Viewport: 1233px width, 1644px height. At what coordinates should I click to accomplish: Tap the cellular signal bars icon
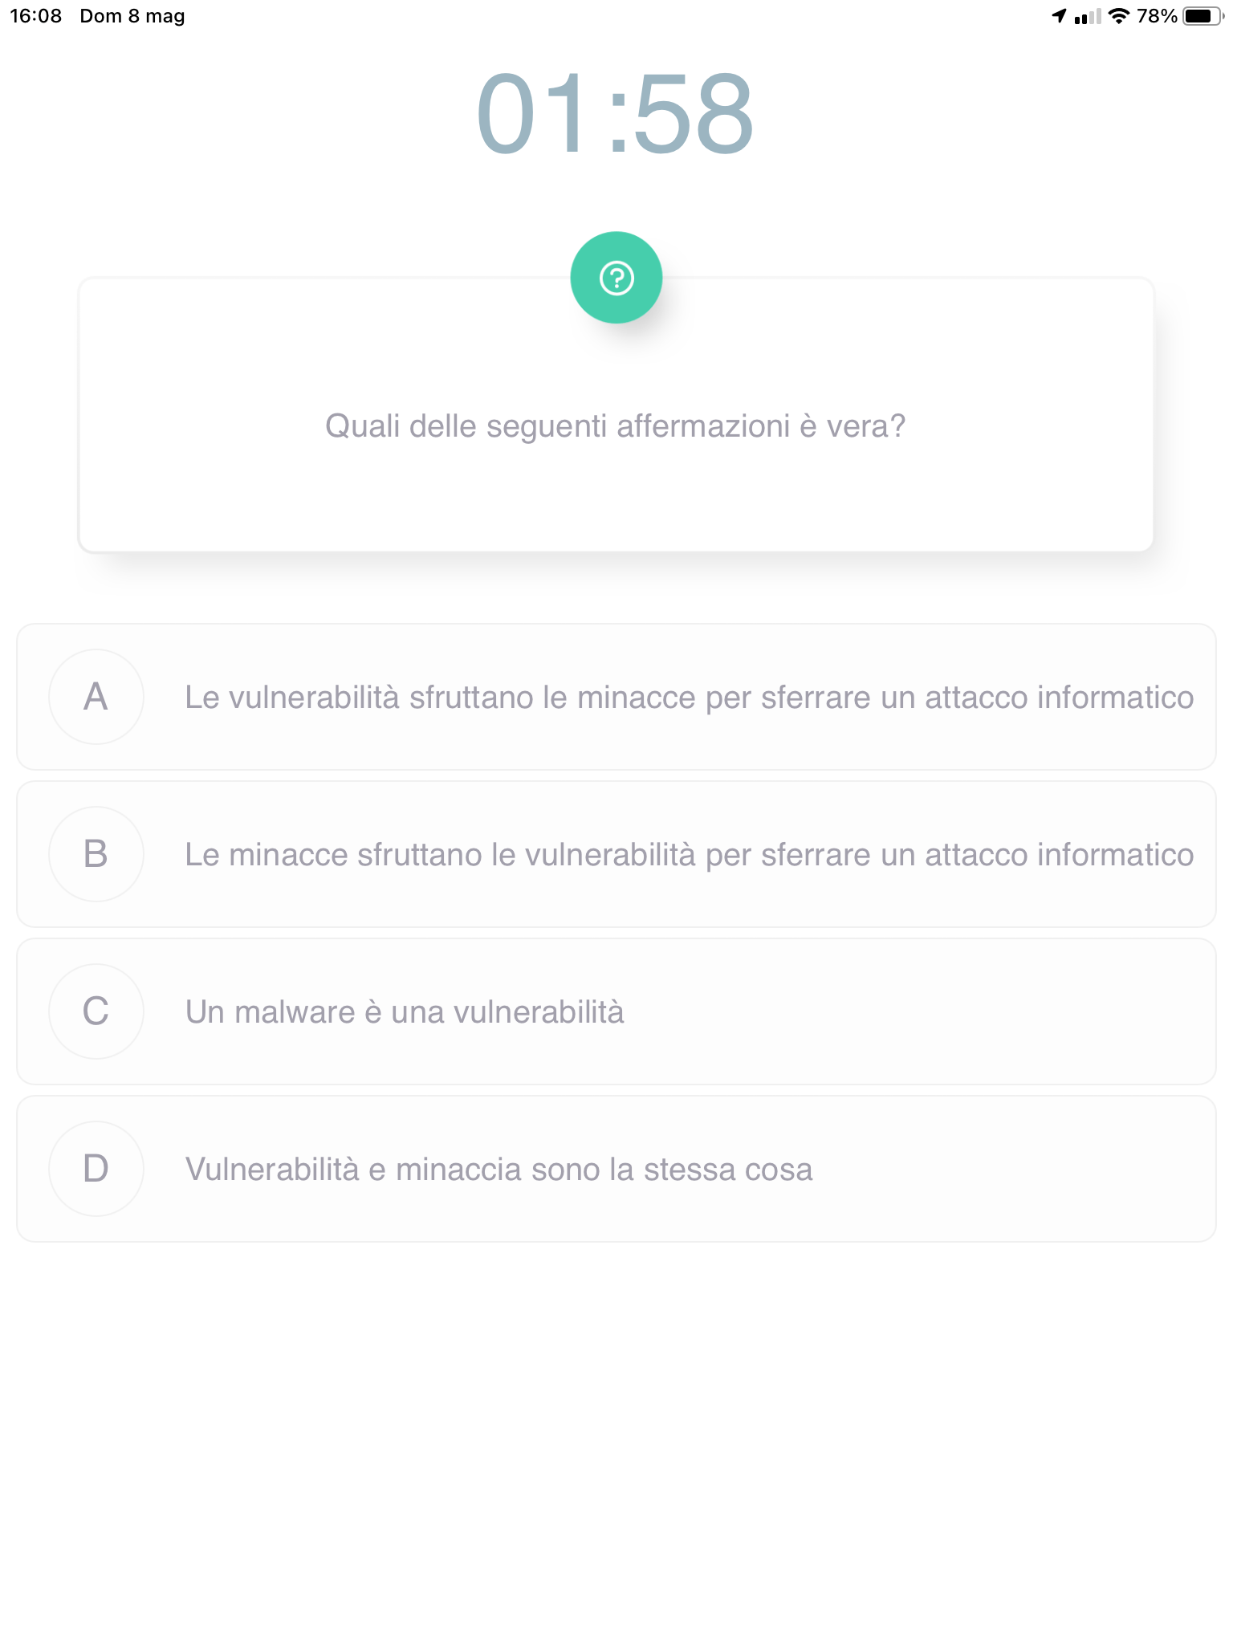[1088, 16]
